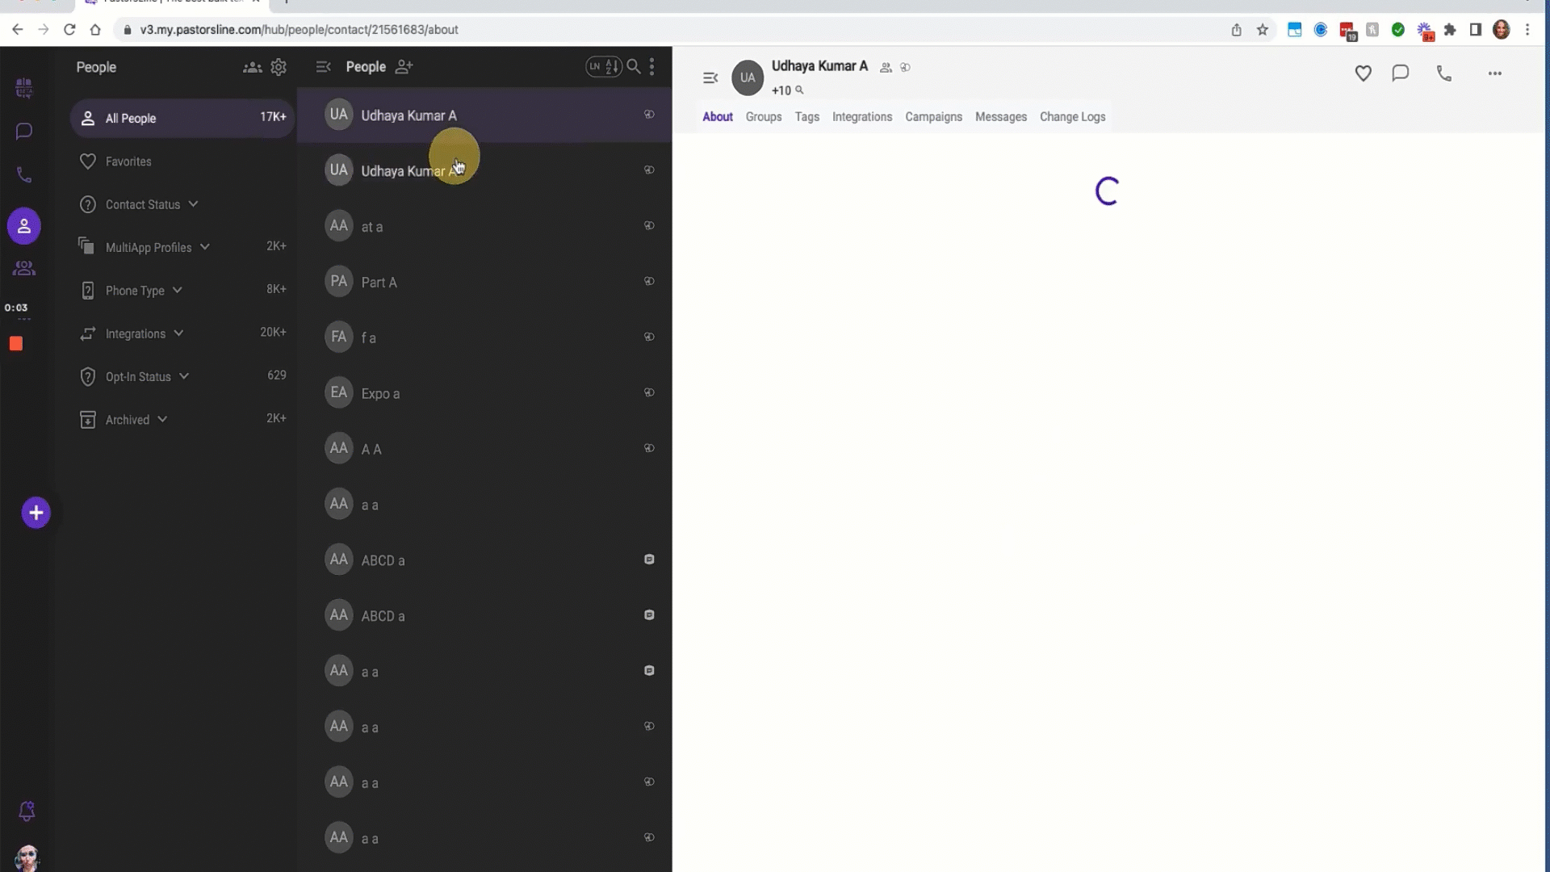Expand the Phone Type filter
The height and width of the screenshot is (872, 1550).
[x=178, y=290]
